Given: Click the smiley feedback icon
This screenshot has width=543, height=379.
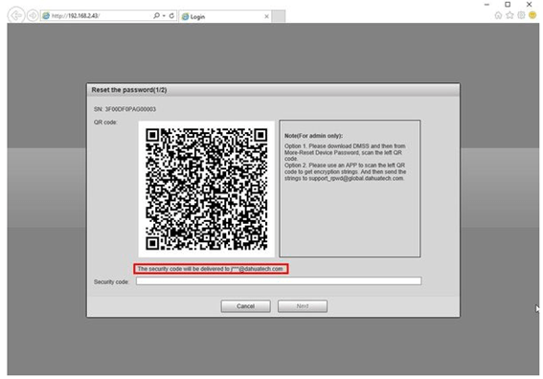Looking at the screenshot, I should pos(532,15).
